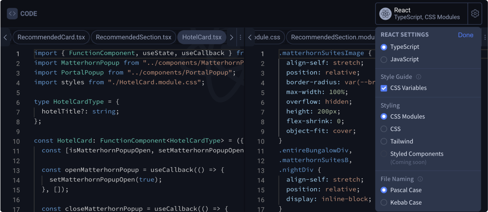The height and width of the screenshot is (212, 488).
Task: Open the left tab bar's three-dot menu
Action: 240,37
